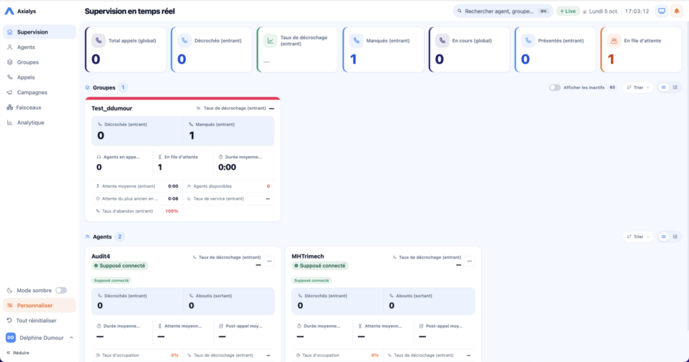
Task: Click Audit4 Supposé connecté status badge
Action: click(x=120, y=266)
